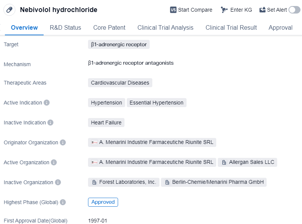The height and width of the screenshot is (224, 302).
Task: Go to the Approval tab
Action: (x=281, y=27)
